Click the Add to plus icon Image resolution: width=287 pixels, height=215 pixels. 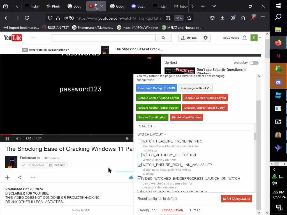pos(7,177)
